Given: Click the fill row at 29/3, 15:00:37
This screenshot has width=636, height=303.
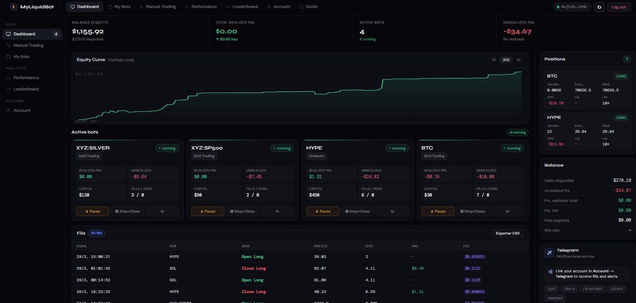Looking at the screenshot, I should [300, 256].
